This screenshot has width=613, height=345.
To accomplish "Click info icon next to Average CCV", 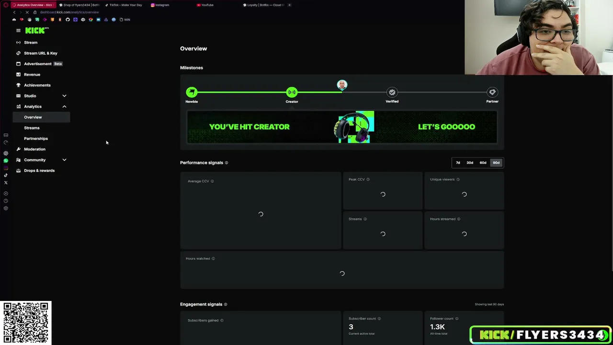I will (x=212, y=181).
